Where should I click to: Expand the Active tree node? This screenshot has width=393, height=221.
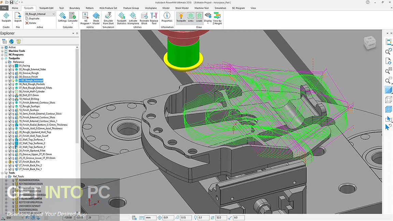pyautogui.click(x=2, y=47)
